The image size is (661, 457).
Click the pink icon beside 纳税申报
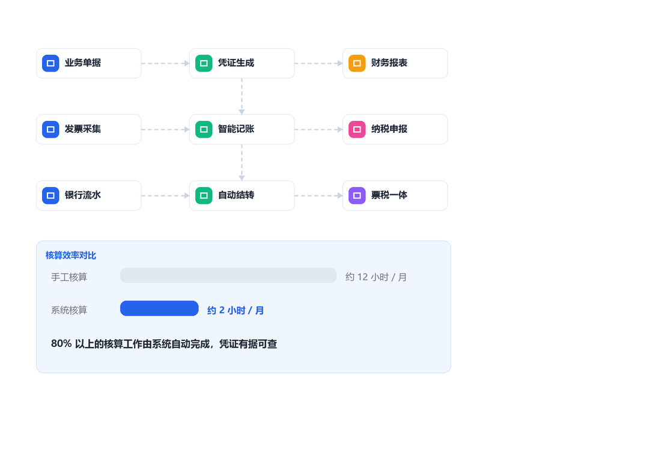[357, 129]
